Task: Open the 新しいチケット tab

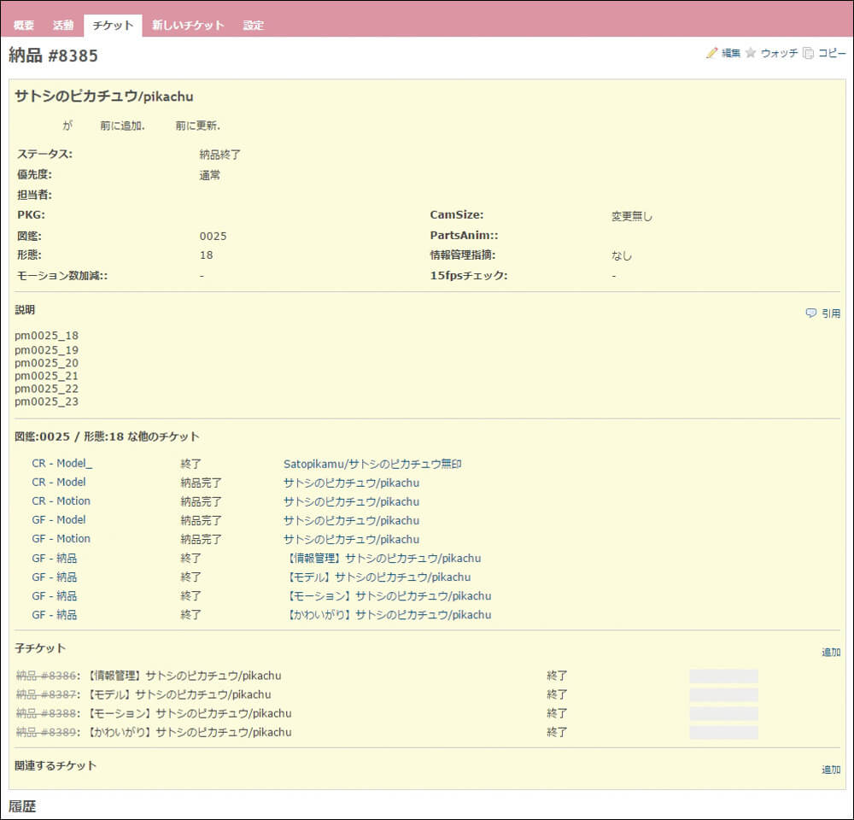Action: tap(188, 25)
